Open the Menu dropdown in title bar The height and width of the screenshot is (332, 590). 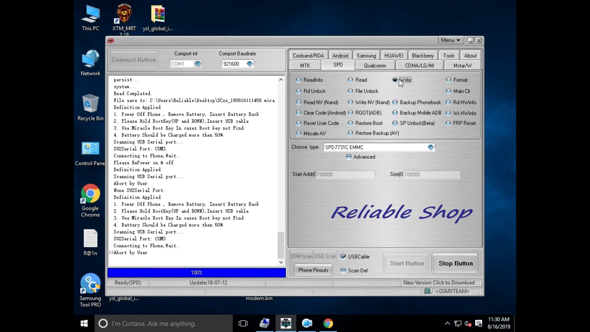450,41
